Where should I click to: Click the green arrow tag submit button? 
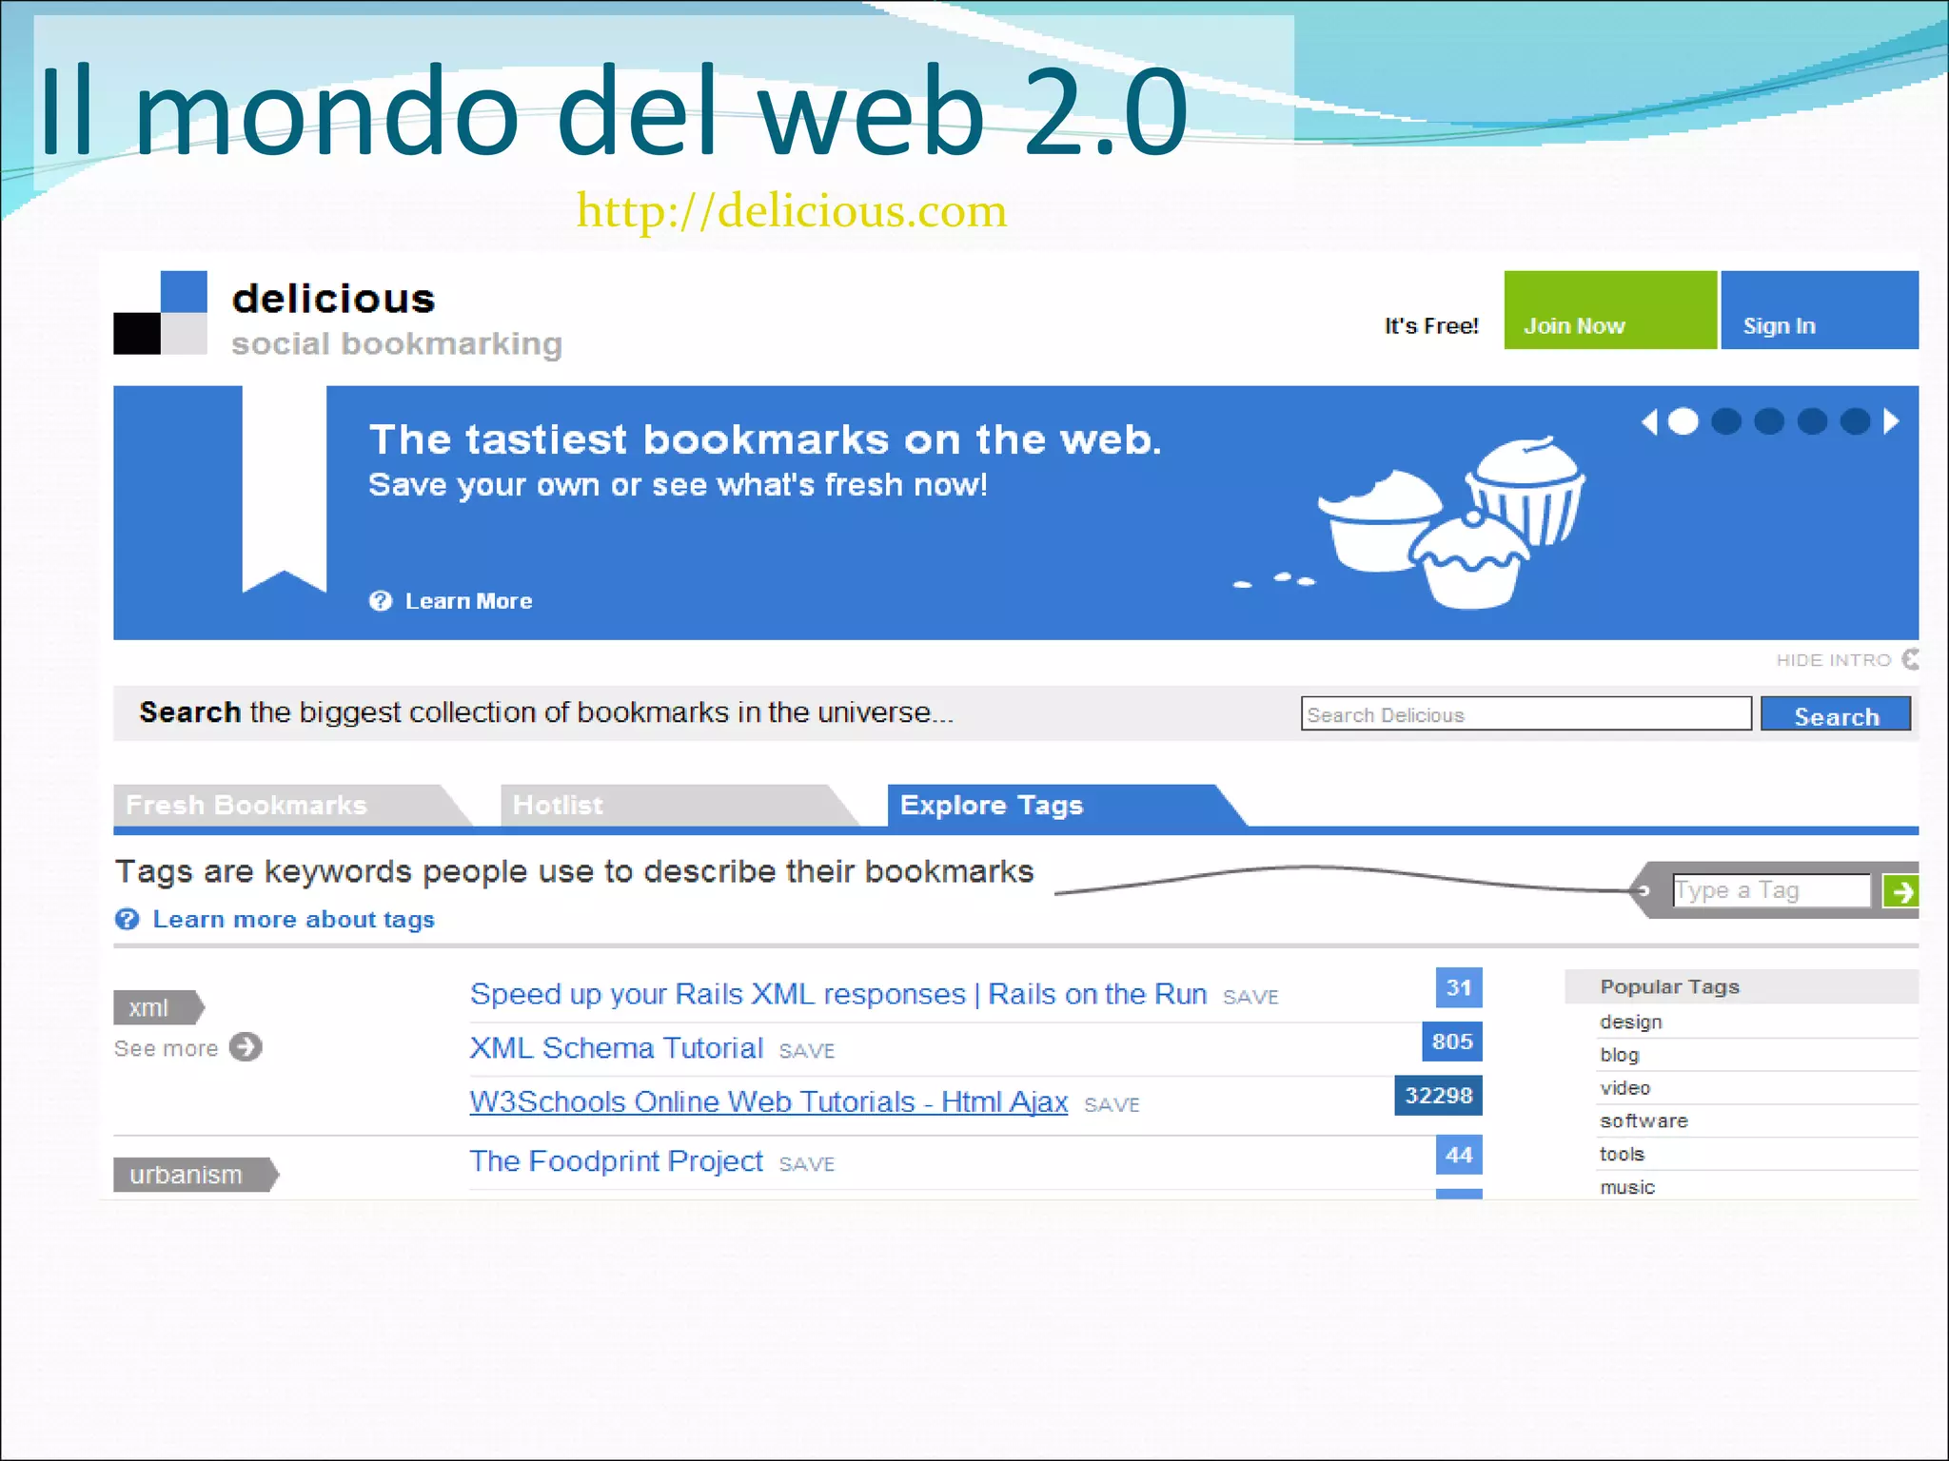pos(1900,891)
